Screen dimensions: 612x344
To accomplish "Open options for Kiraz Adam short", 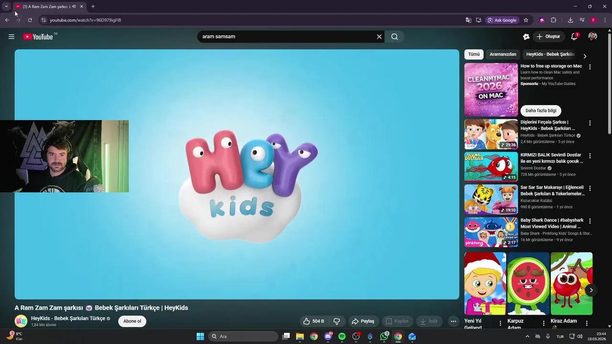I will 587,323.
